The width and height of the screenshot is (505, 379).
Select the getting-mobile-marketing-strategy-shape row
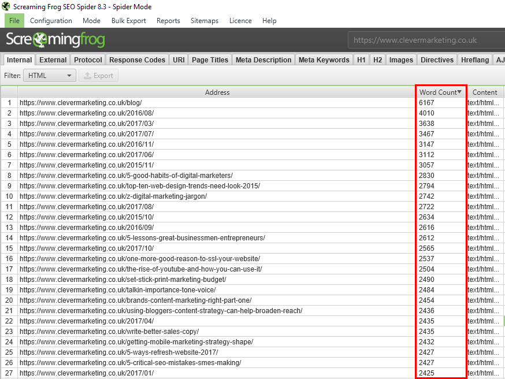(x=217, y=342)
